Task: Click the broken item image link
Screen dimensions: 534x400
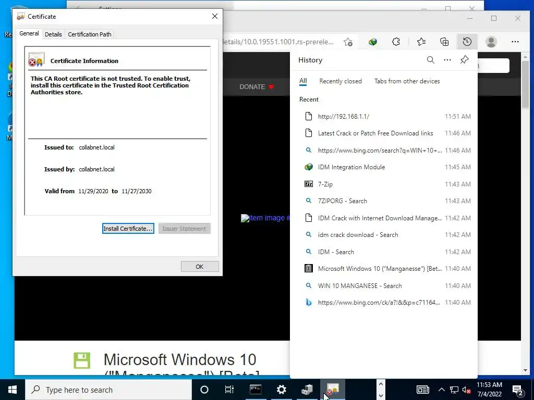Action: [x=265, y=218]
